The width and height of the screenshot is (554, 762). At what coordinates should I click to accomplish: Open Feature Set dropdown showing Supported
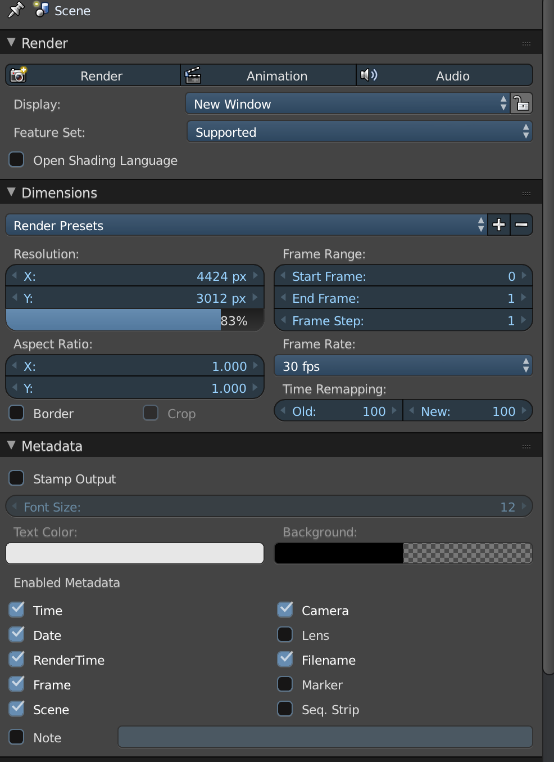(360, 132)
